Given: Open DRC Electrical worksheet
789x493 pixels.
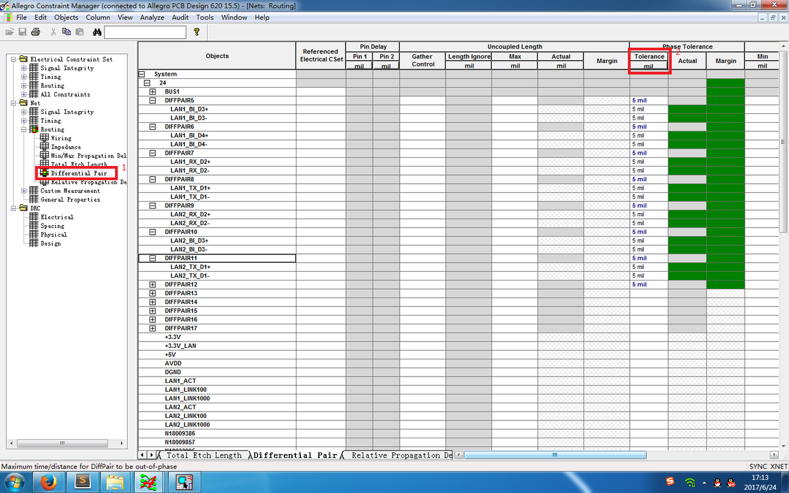Looking at the screenshot, I should [57, 217].
